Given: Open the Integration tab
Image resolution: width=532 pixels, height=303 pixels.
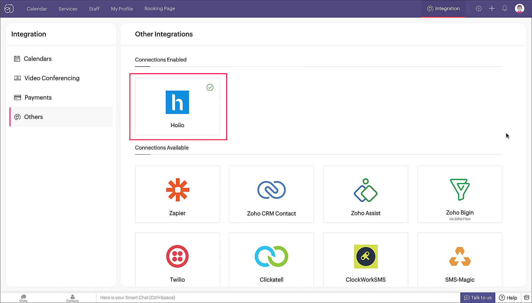Looking at the screenshot, I should click(x=443, y=9).
